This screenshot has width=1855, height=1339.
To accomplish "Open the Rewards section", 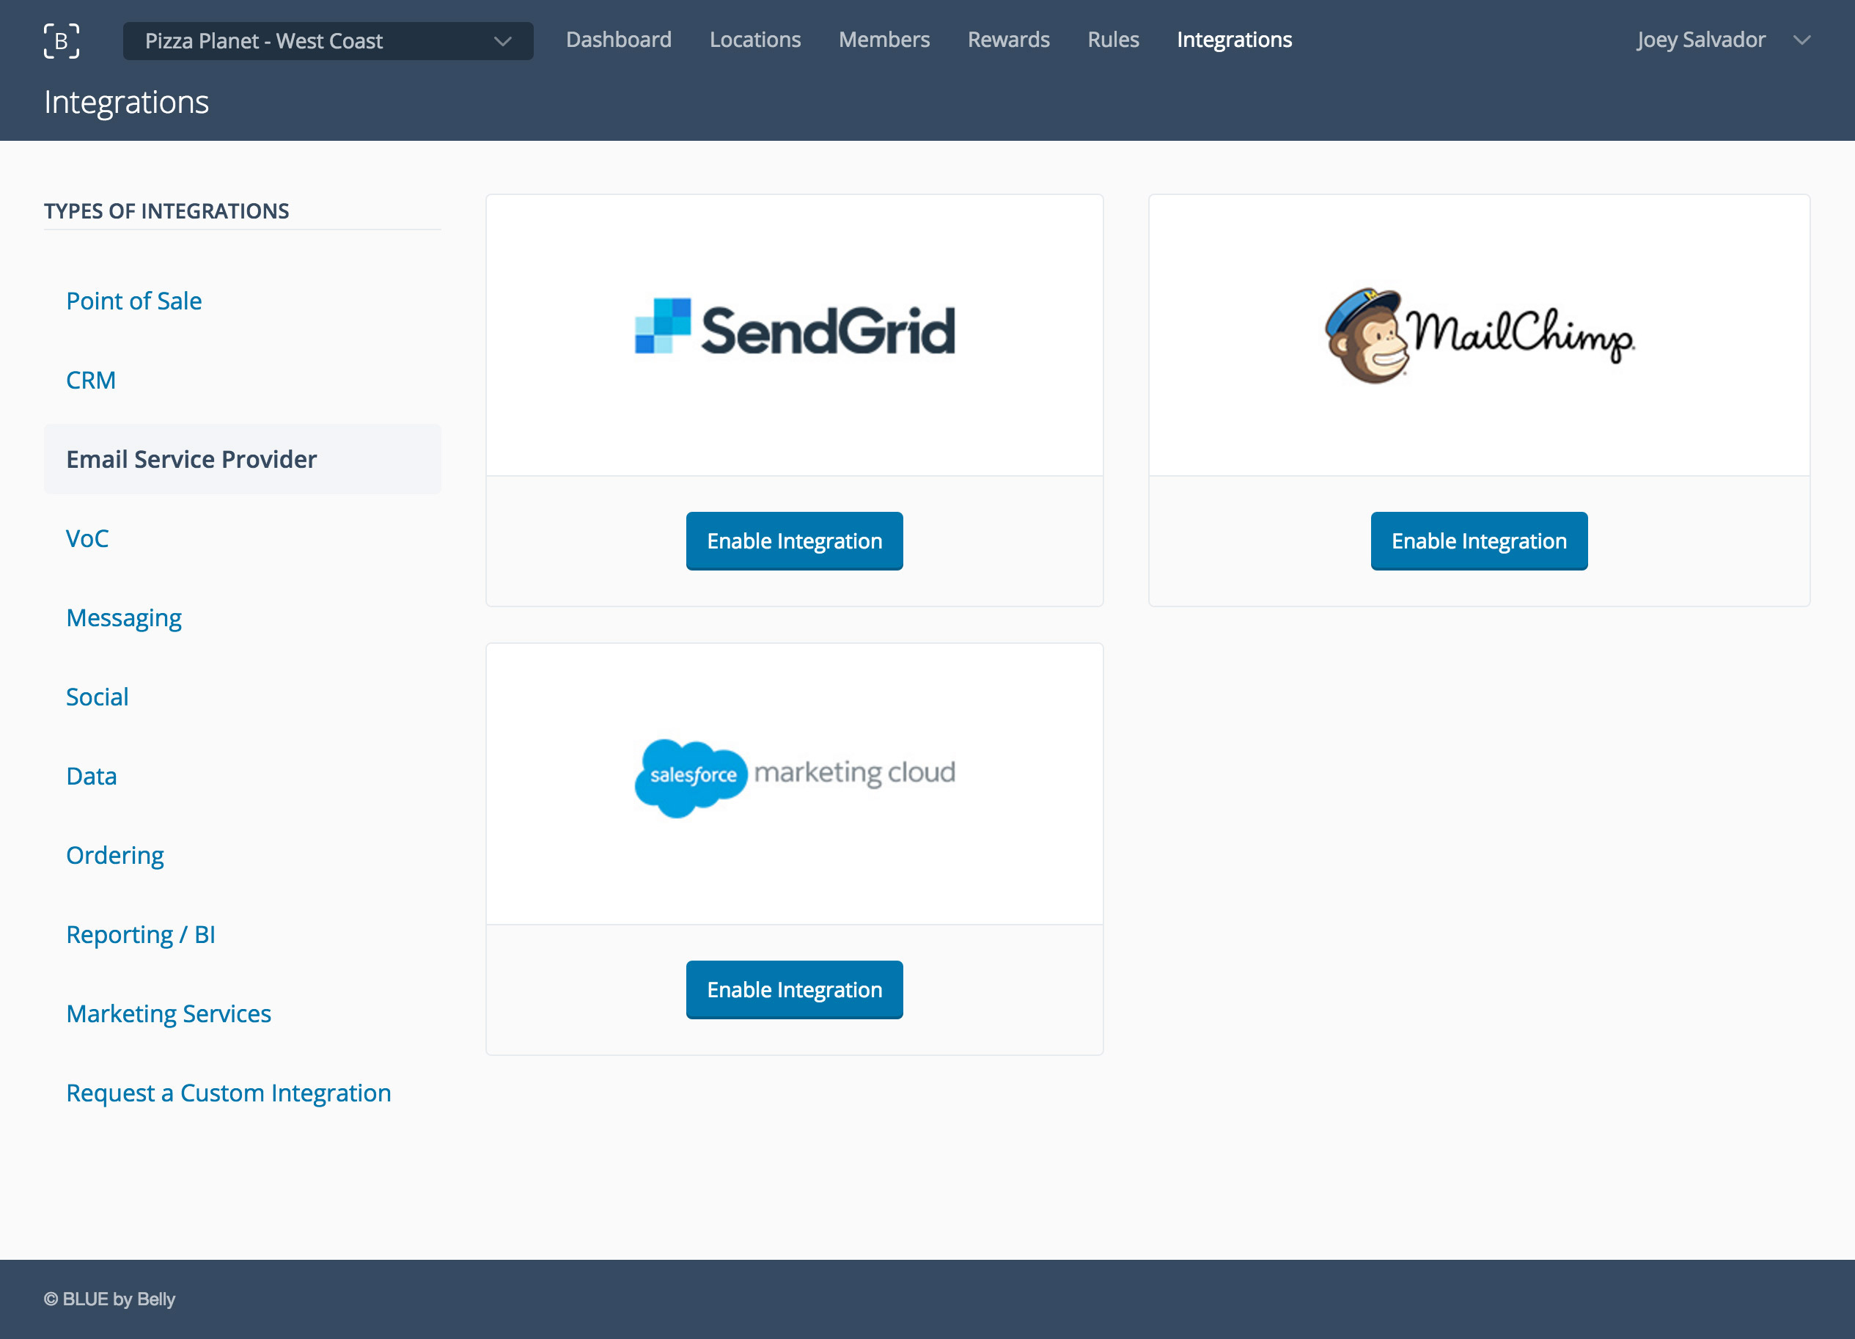I will (x=1008, y=40).
